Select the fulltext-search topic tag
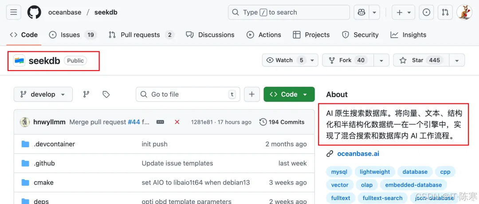The height and width of the screenshot is (204, 479). pyautogui.click(x=383, y=198)
